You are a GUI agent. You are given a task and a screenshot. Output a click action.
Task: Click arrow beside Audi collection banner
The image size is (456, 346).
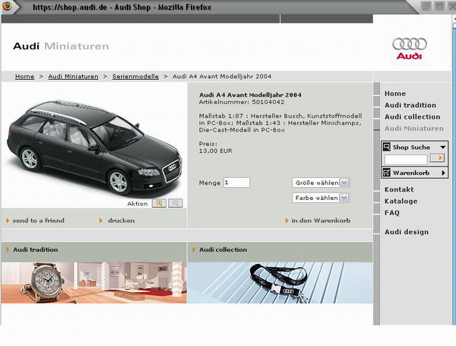[194, 249]
